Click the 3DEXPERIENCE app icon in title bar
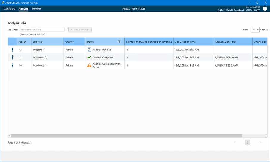Viewport: 270px width, 162px height. point(3,3)
